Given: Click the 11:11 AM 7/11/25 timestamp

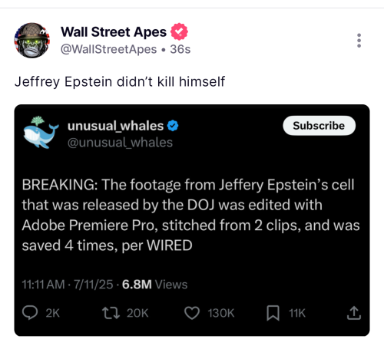Looking at the screenshot, I should click(x=68, y=285).
